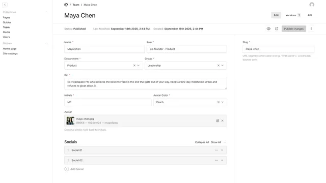Open Media collection in sidebar
This screenshot has width=326, height=183.
pyautogui.click(x=7, y=32)
